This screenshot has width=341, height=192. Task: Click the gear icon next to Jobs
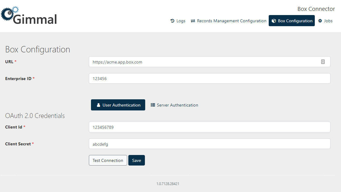pos(320,21)
